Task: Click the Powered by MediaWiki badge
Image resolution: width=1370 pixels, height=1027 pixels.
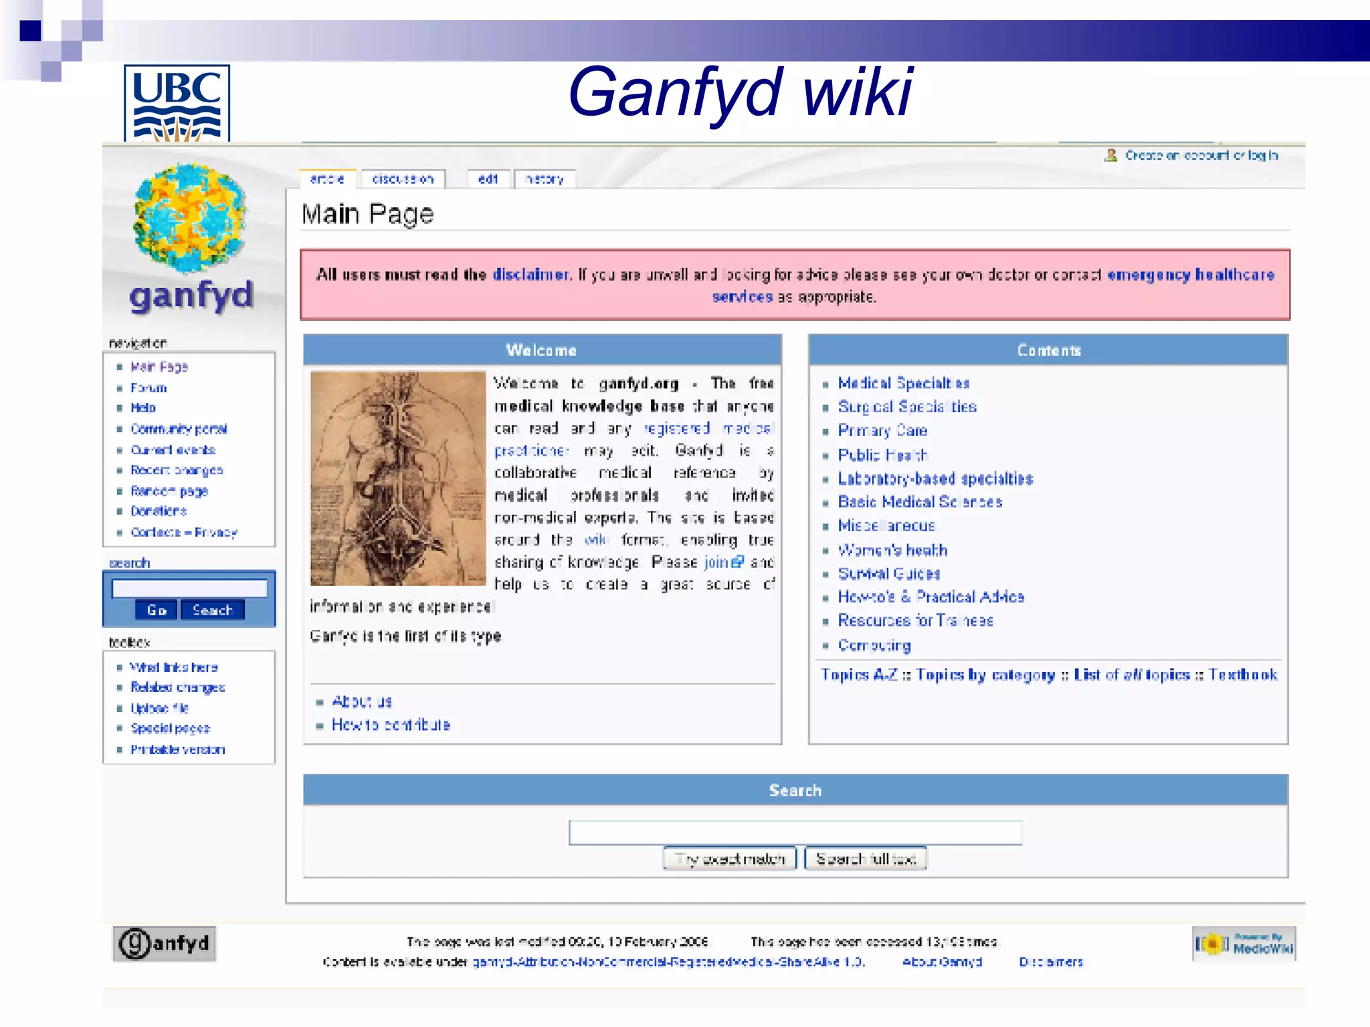Action: click(1244, 943)
